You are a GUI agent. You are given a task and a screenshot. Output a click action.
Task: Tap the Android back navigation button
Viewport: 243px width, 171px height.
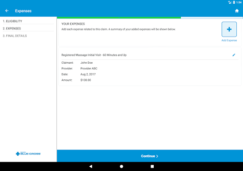point(91,166)
